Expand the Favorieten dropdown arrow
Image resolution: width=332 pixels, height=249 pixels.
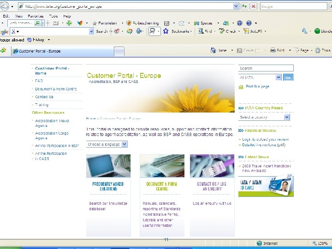point(122,23)
